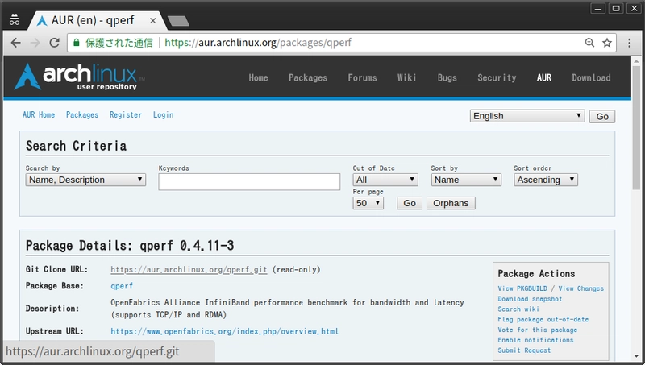
Task: Maximize the browser window
Action: click(616, 8)
